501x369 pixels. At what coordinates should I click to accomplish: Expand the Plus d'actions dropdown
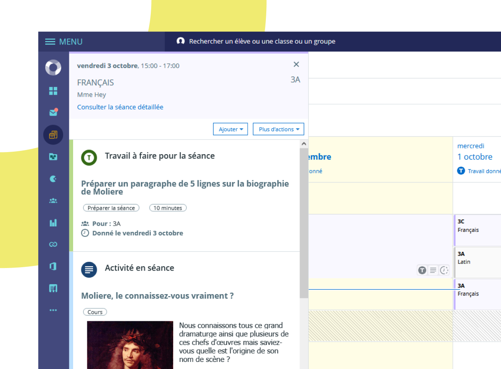coord(278,129)
